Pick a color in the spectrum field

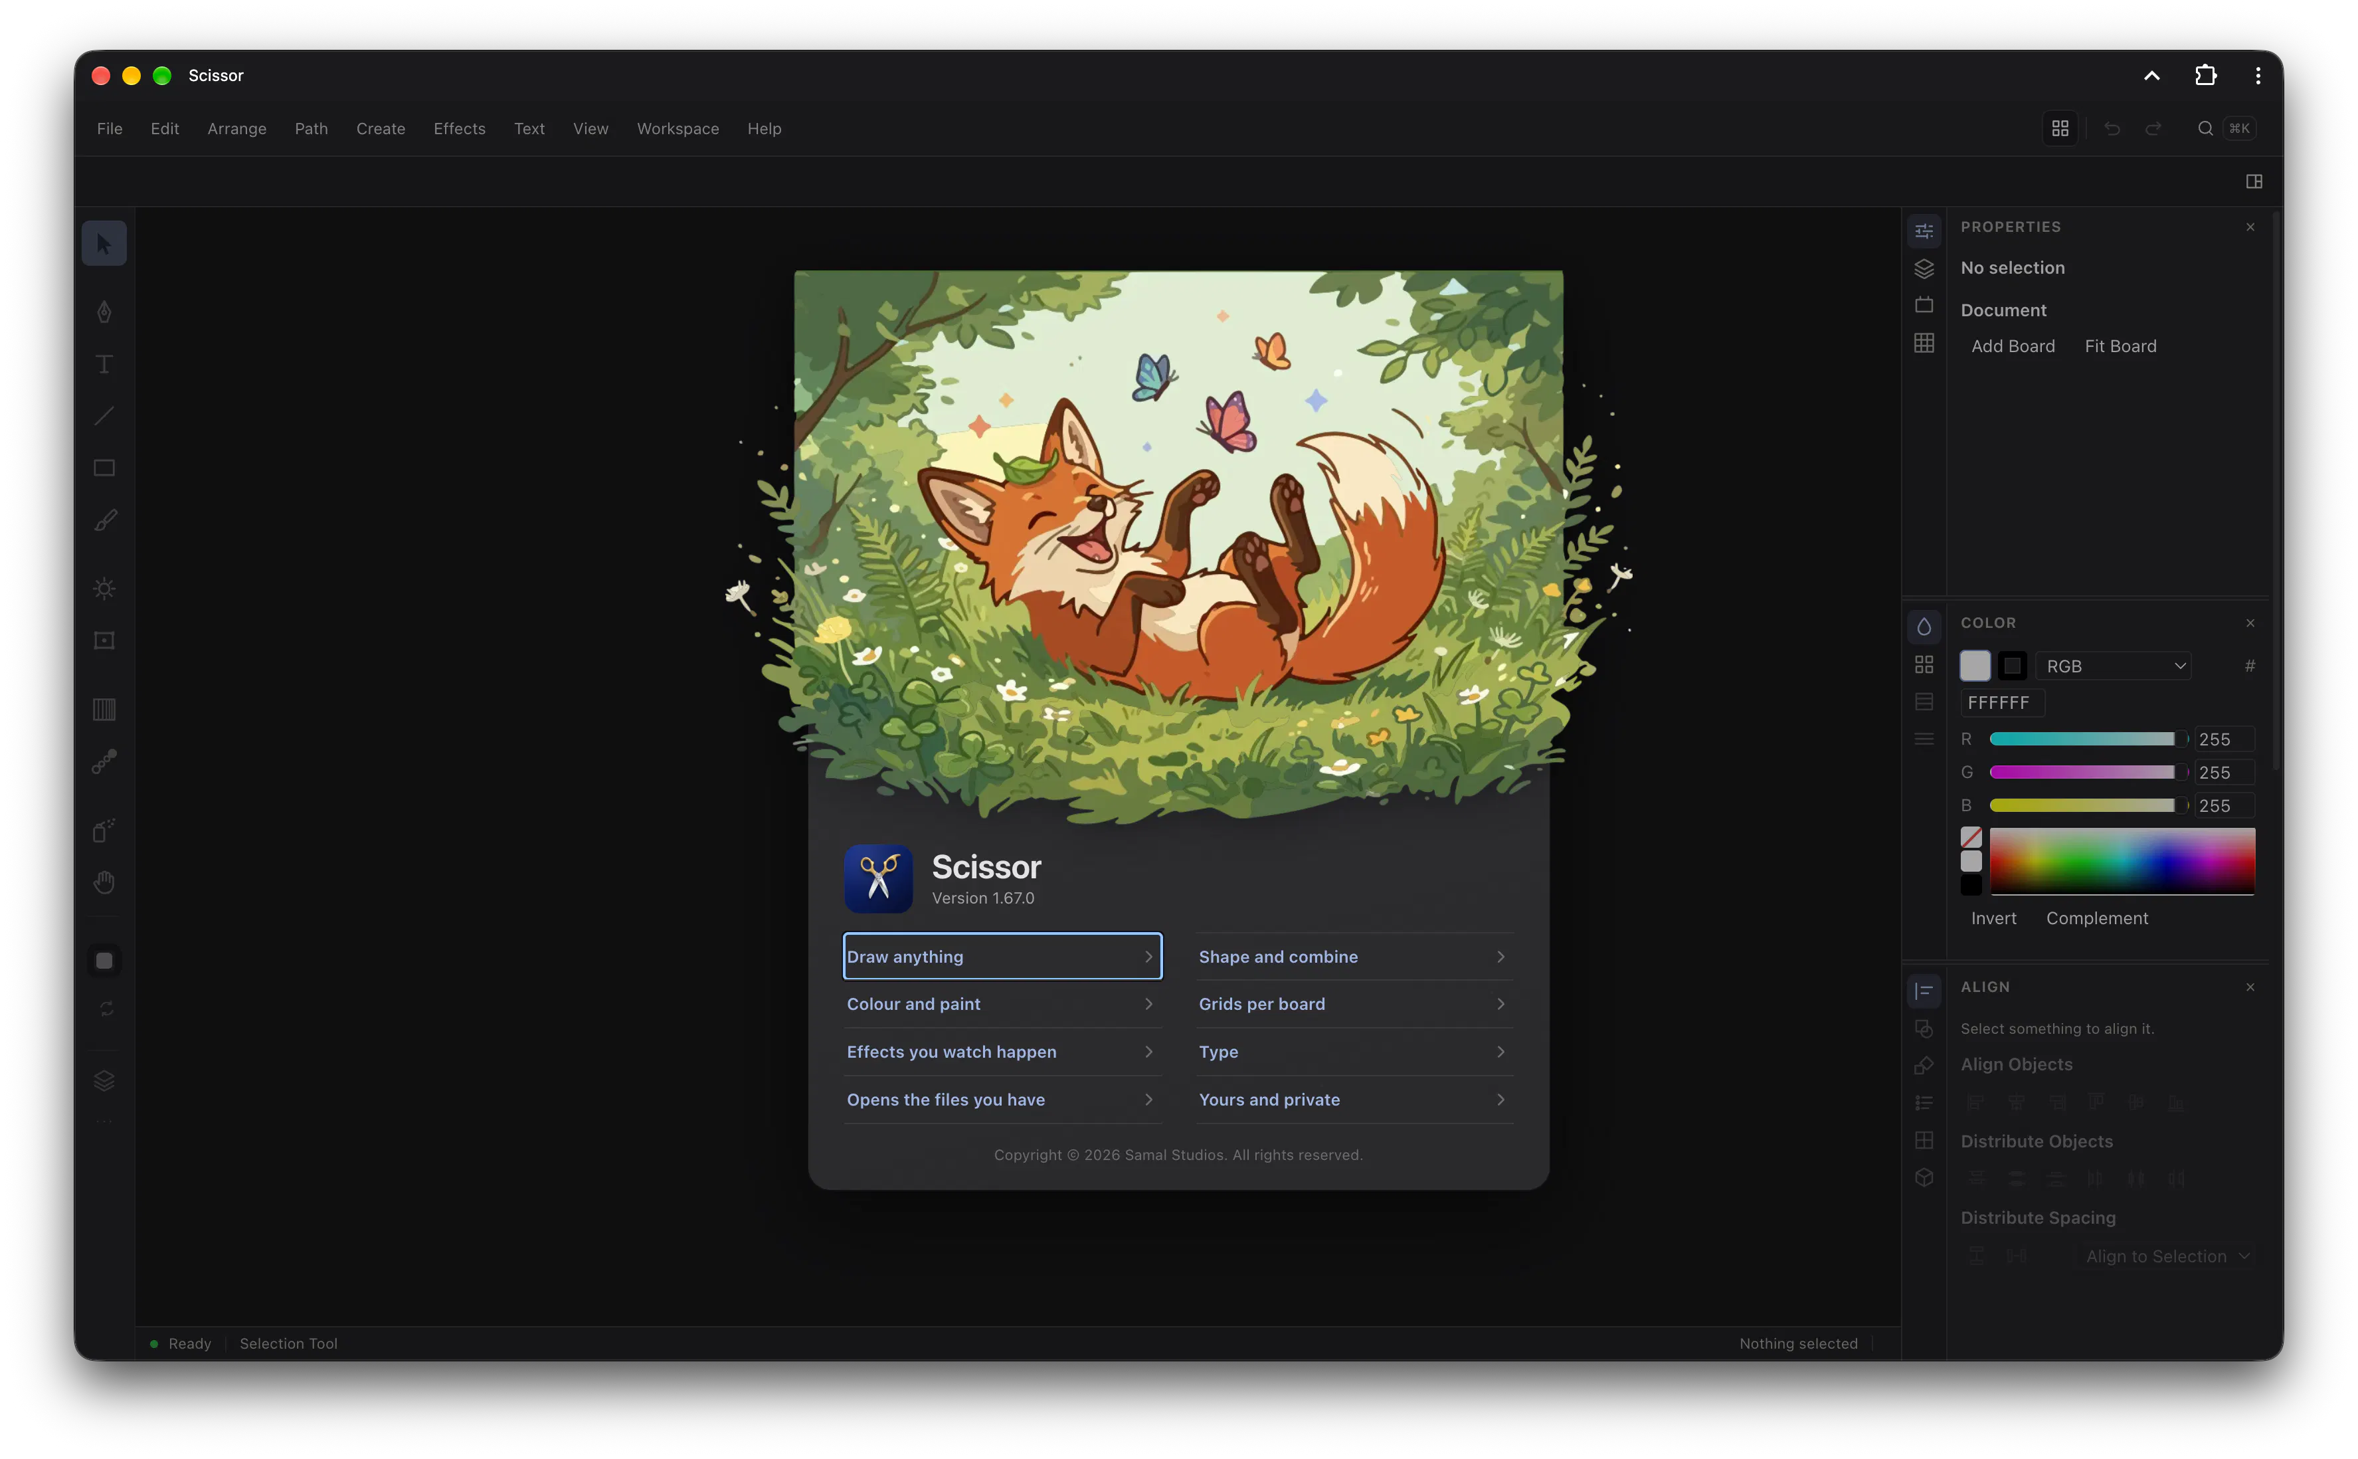click(2122, 861)
